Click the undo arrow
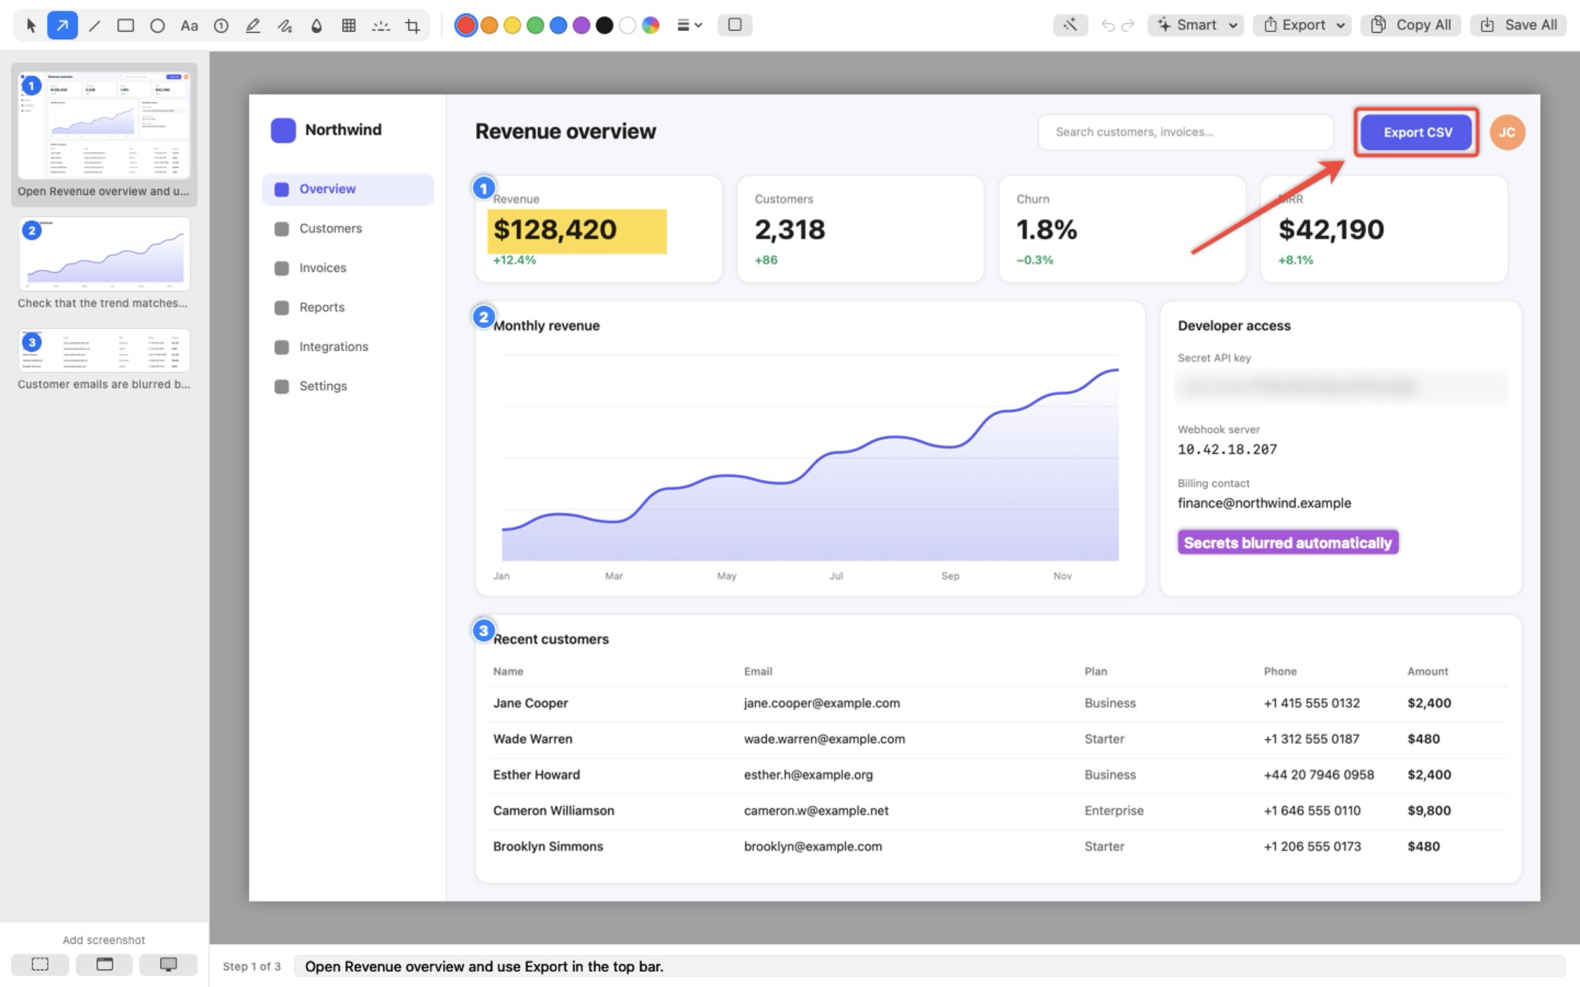This screenshot has height=987, width=1580. (x=1108, y=25)
